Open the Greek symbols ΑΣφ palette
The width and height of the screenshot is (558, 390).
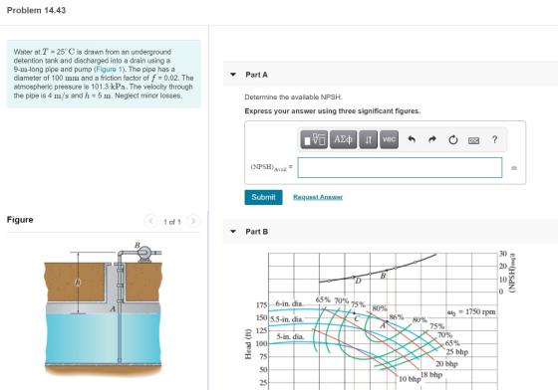343,139
